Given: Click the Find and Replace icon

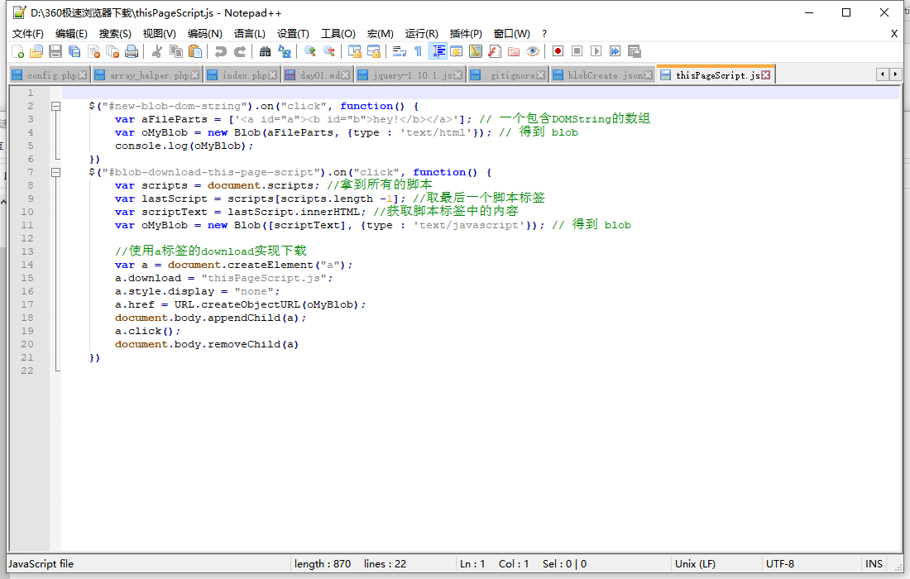Looking at the screenshot, I should click(285, 51).
